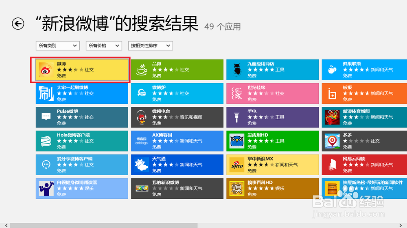Screen dimensions: 407x228
Task: Click the 九幽应用商店 black cat icon
Action: coord(237,70)
